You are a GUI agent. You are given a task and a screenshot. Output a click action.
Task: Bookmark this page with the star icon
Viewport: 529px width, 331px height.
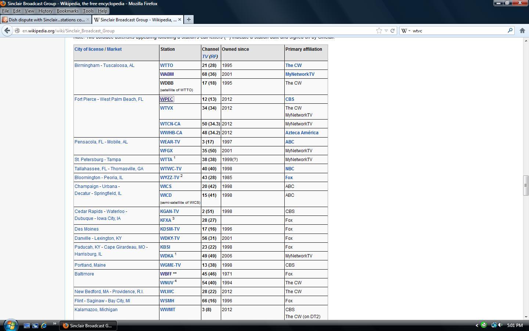[379, 31]
